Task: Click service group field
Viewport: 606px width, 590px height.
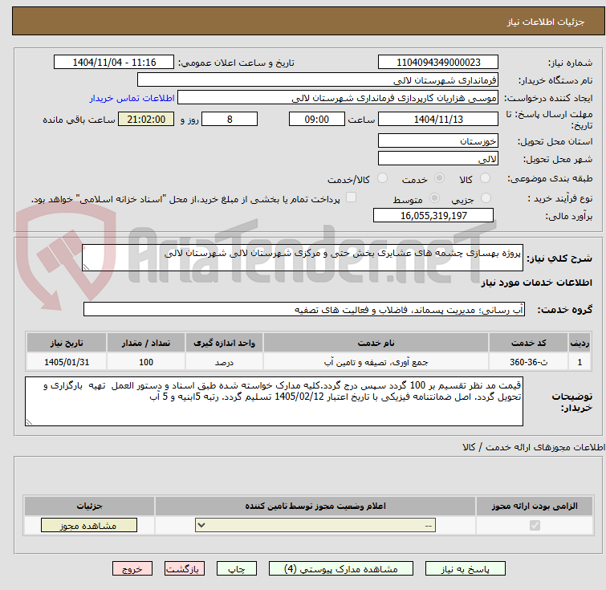Action: pos(304,310)
